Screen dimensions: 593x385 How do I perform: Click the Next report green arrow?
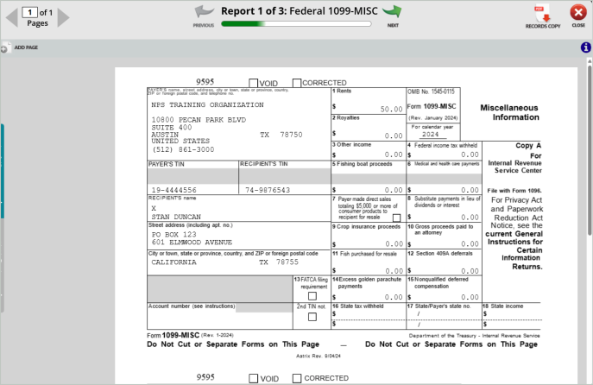[x=393, y=12]
